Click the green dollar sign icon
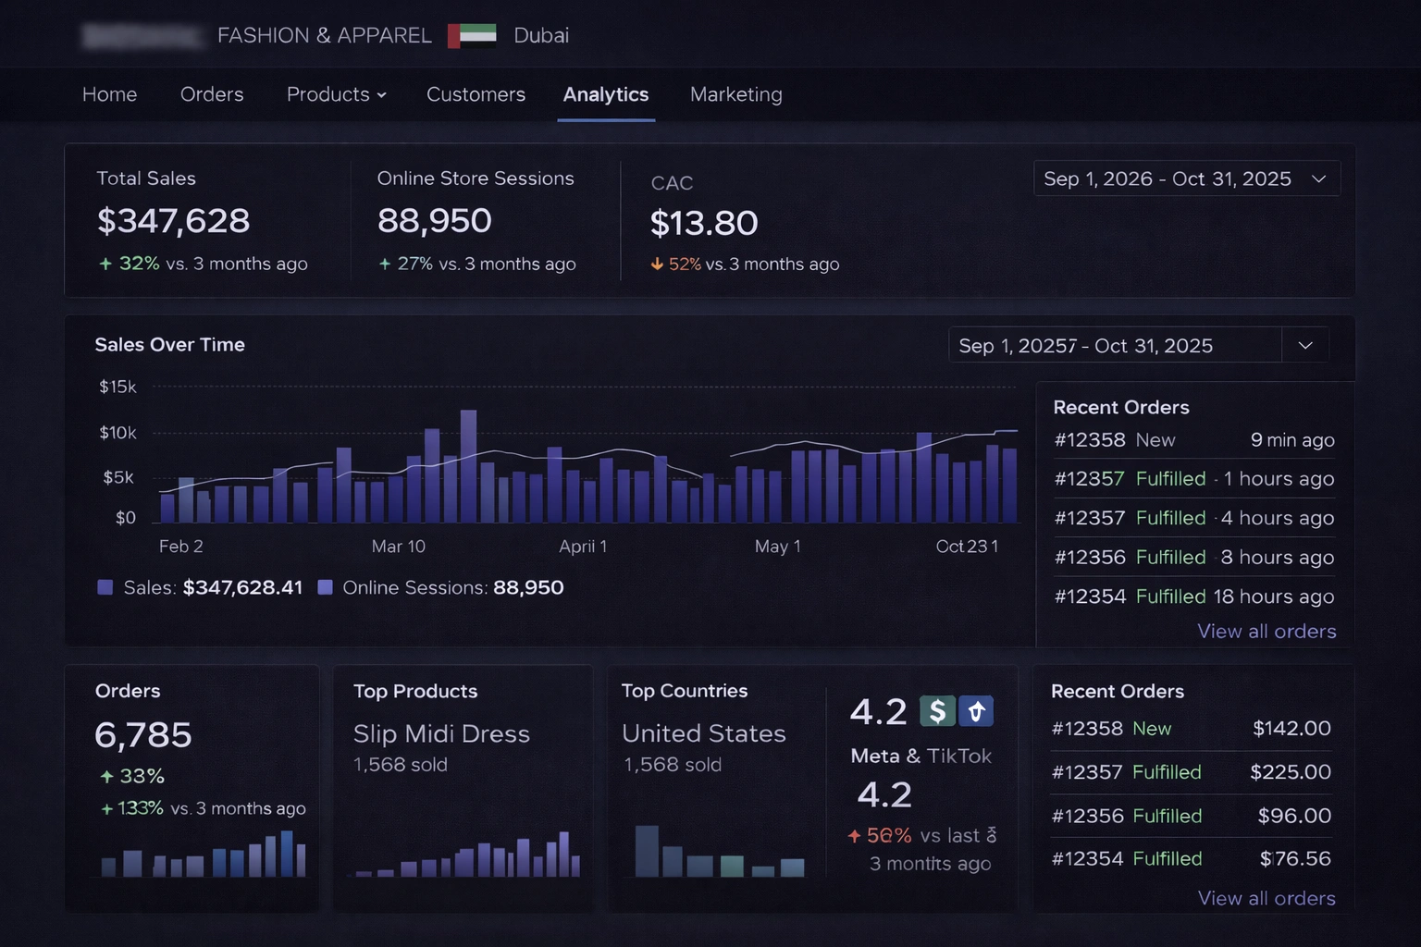This screenshot has height=947, width=1421. (x=936, y=711)
